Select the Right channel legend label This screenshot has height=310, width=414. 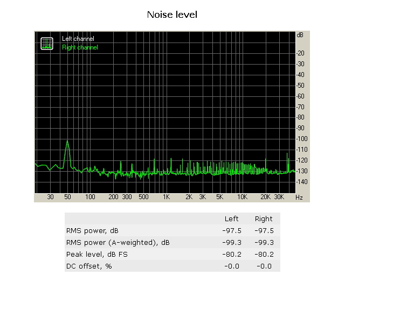[80, 47]
